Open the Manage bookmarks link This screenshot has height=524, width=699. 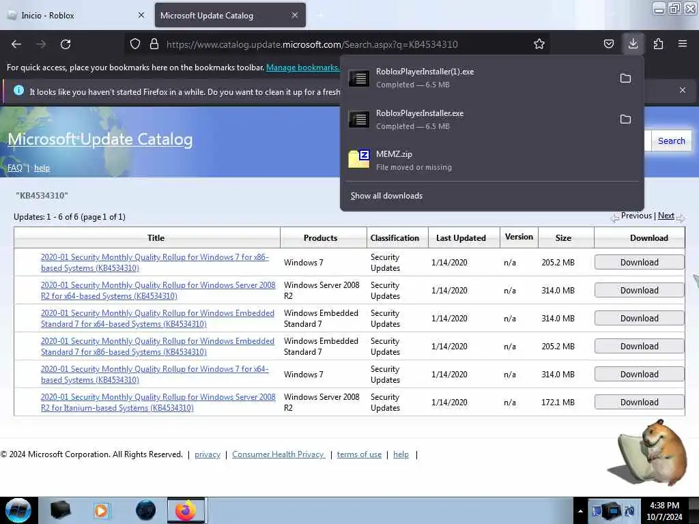pos(302,68)
